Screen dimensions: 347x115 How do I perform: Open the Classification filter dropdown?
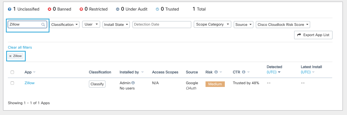click(x=65, y=24)
